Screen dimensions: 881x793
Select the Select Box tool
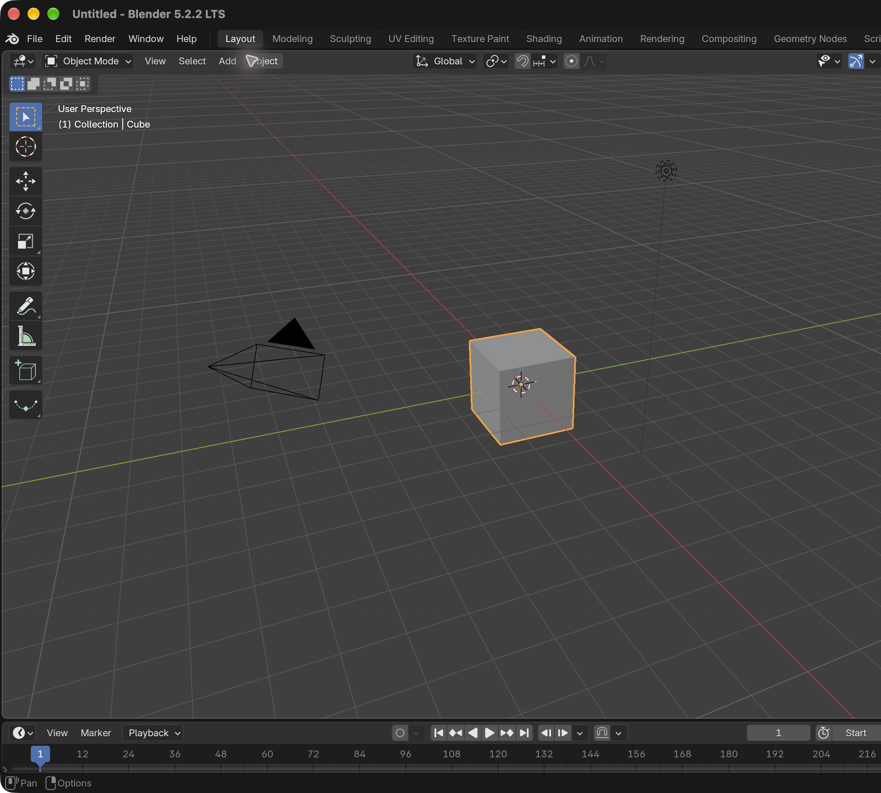(x=26, y=117)
